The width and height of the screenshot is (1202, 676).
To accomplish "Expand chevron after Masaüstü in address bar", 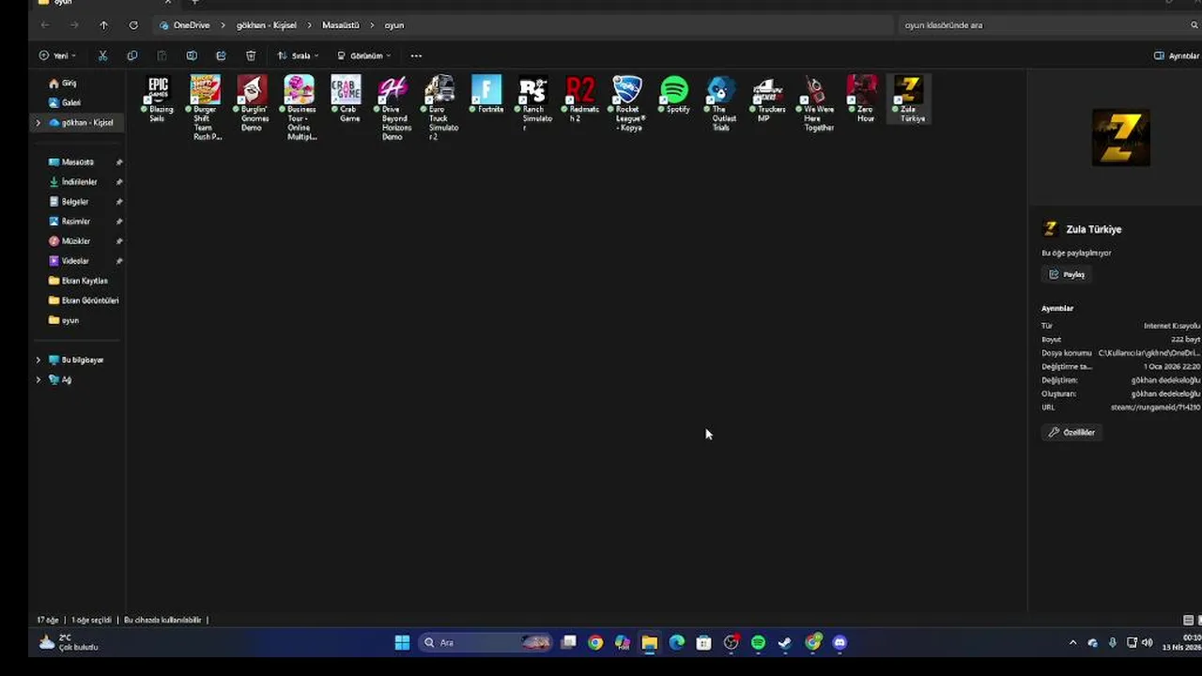I will pyautogui.click(x=372, y=25).
